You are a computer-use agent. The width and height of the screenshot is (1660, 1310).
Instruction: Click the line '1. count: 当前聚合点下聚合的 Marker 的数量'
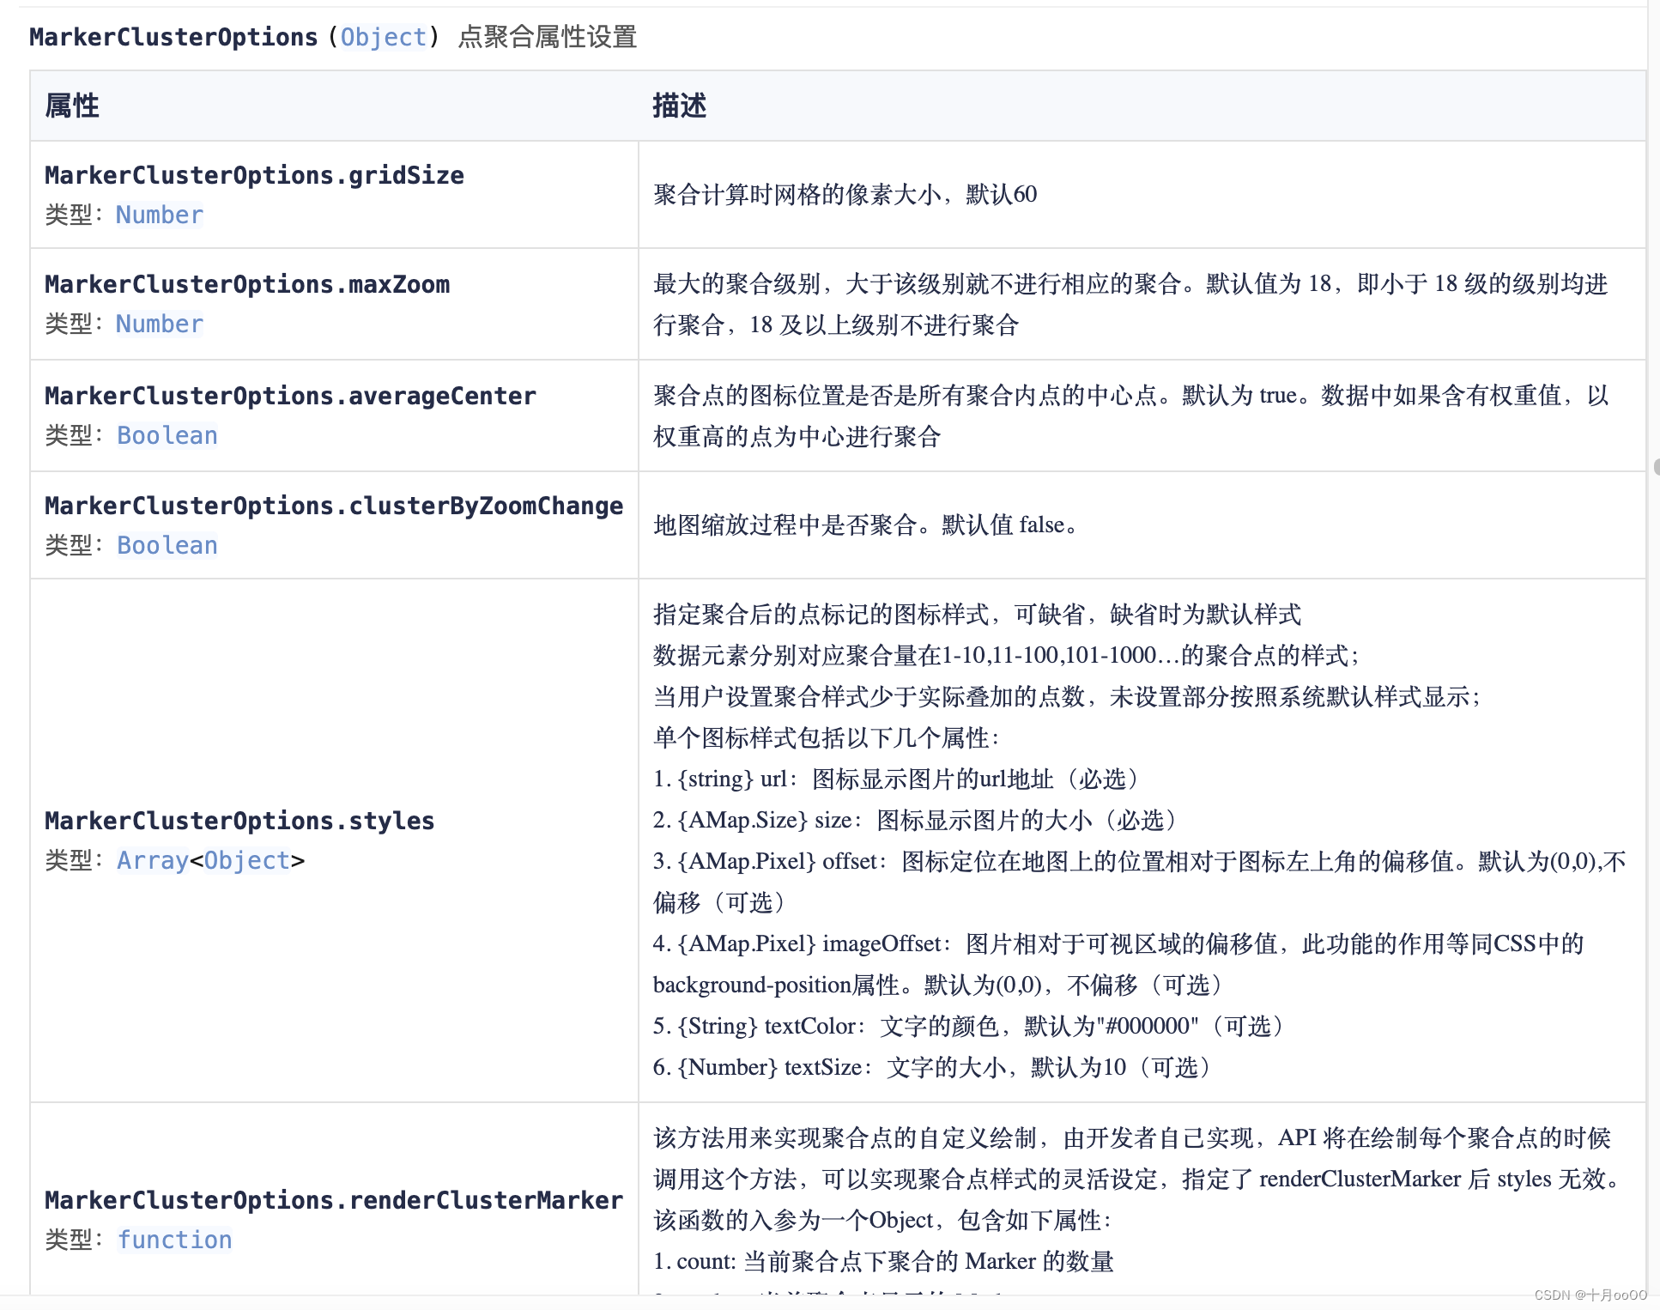coord(883,1261)
